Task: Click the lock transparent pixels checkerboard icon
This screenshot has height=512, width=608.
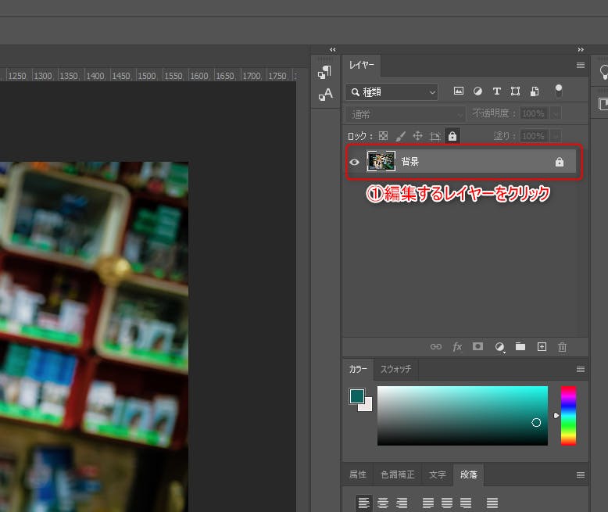Action: 383,136
